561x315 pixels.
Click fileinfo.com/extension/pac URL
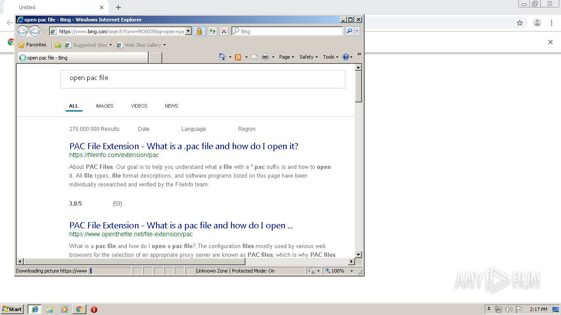[x=114, y=155]
